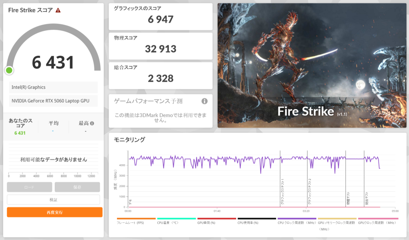
Task: Click the 検証 button
Action: coord(53,200)
